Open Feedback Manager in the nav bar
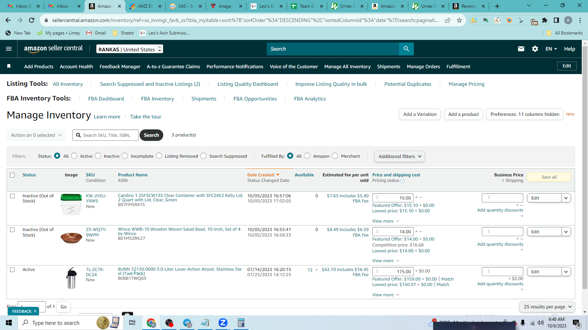The image size is (588, 330). click(x=120, y=66)
